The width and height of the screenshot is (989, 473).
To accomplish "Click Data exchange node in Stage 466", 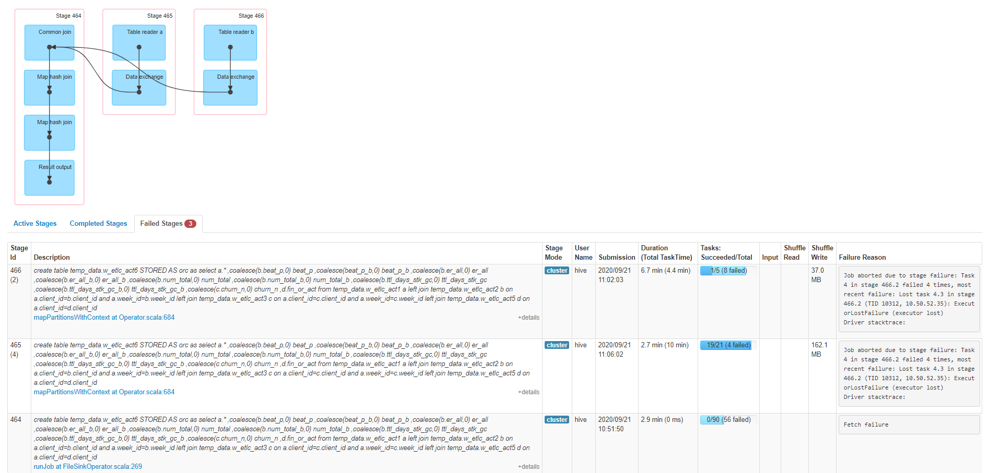I will pyautogui.click(x=230, y=88).
